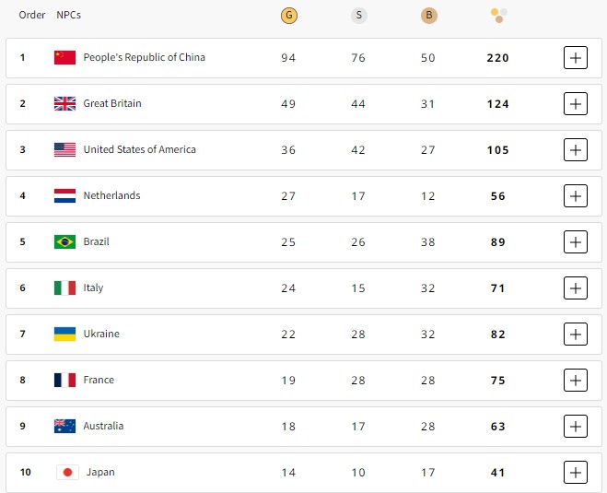Click the total medals column icon

(498, 15)
